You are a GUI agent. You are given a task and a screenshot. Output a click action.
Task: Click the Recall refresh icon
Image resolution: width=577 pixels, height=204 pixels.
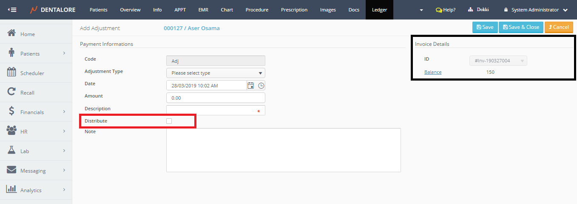[12, 92]
